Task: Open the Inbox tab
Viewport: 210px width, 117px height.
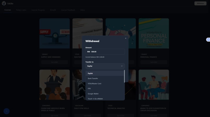Action: coord(83,10)
